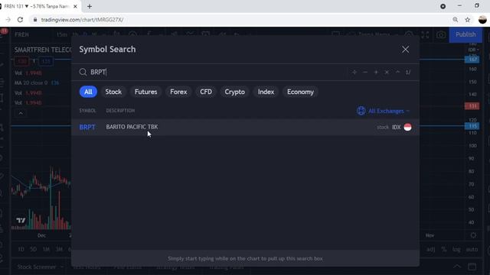This screenshot has height=275, width=490.
Task: Click the TradingView logo on chart
Action: (21, 221)
